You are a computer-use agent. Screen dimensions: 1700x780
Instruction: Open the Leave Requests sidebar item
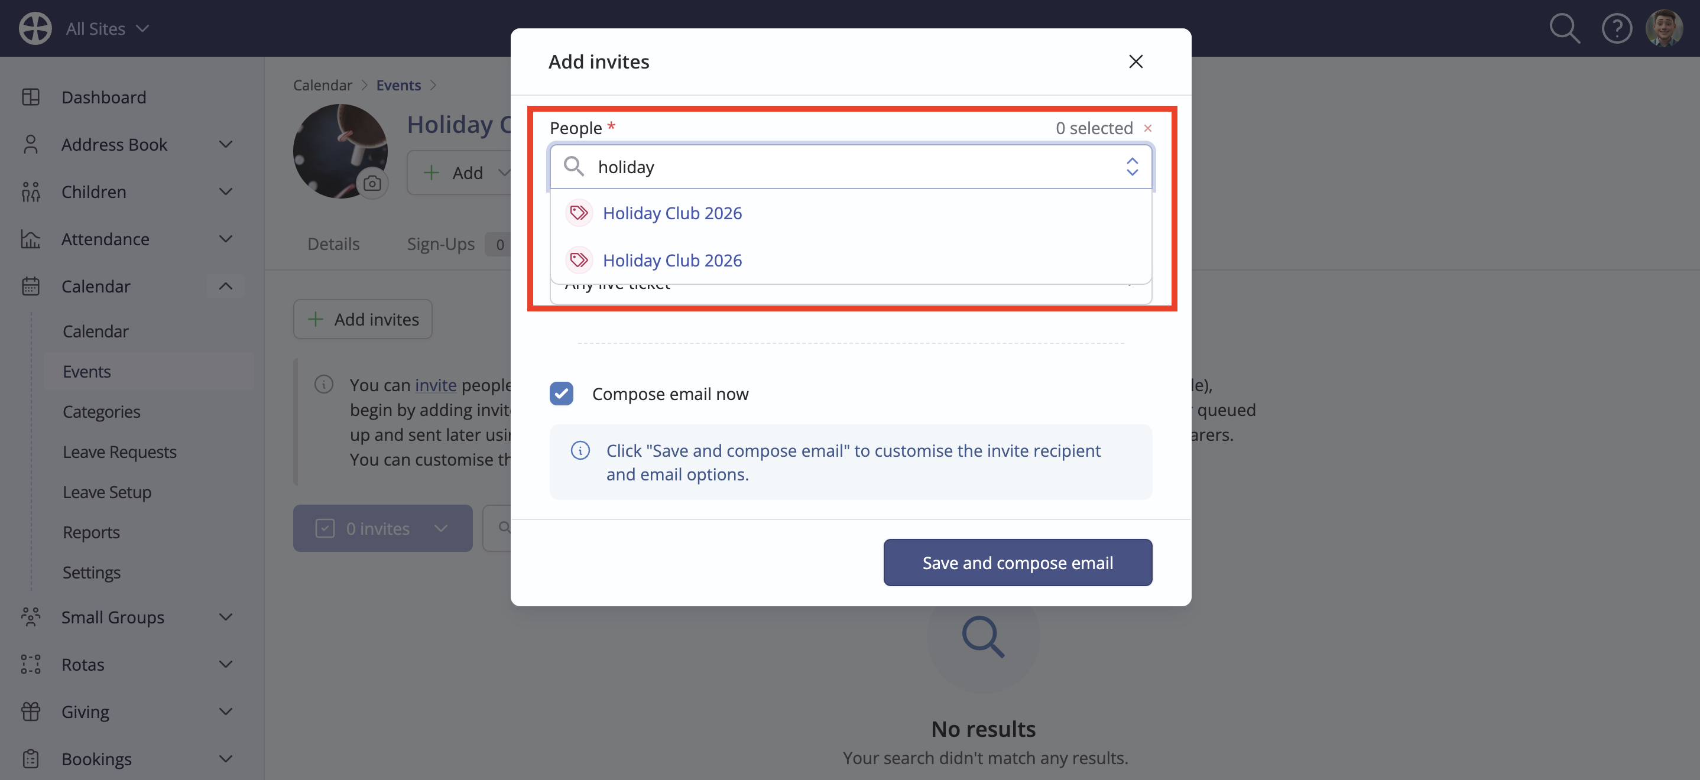(119, 452)
